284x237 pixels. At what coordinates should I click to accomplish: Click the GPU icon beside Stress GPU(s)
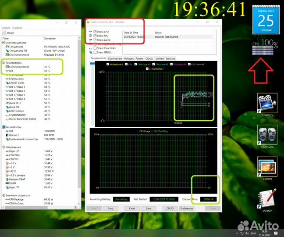[91, 52]
